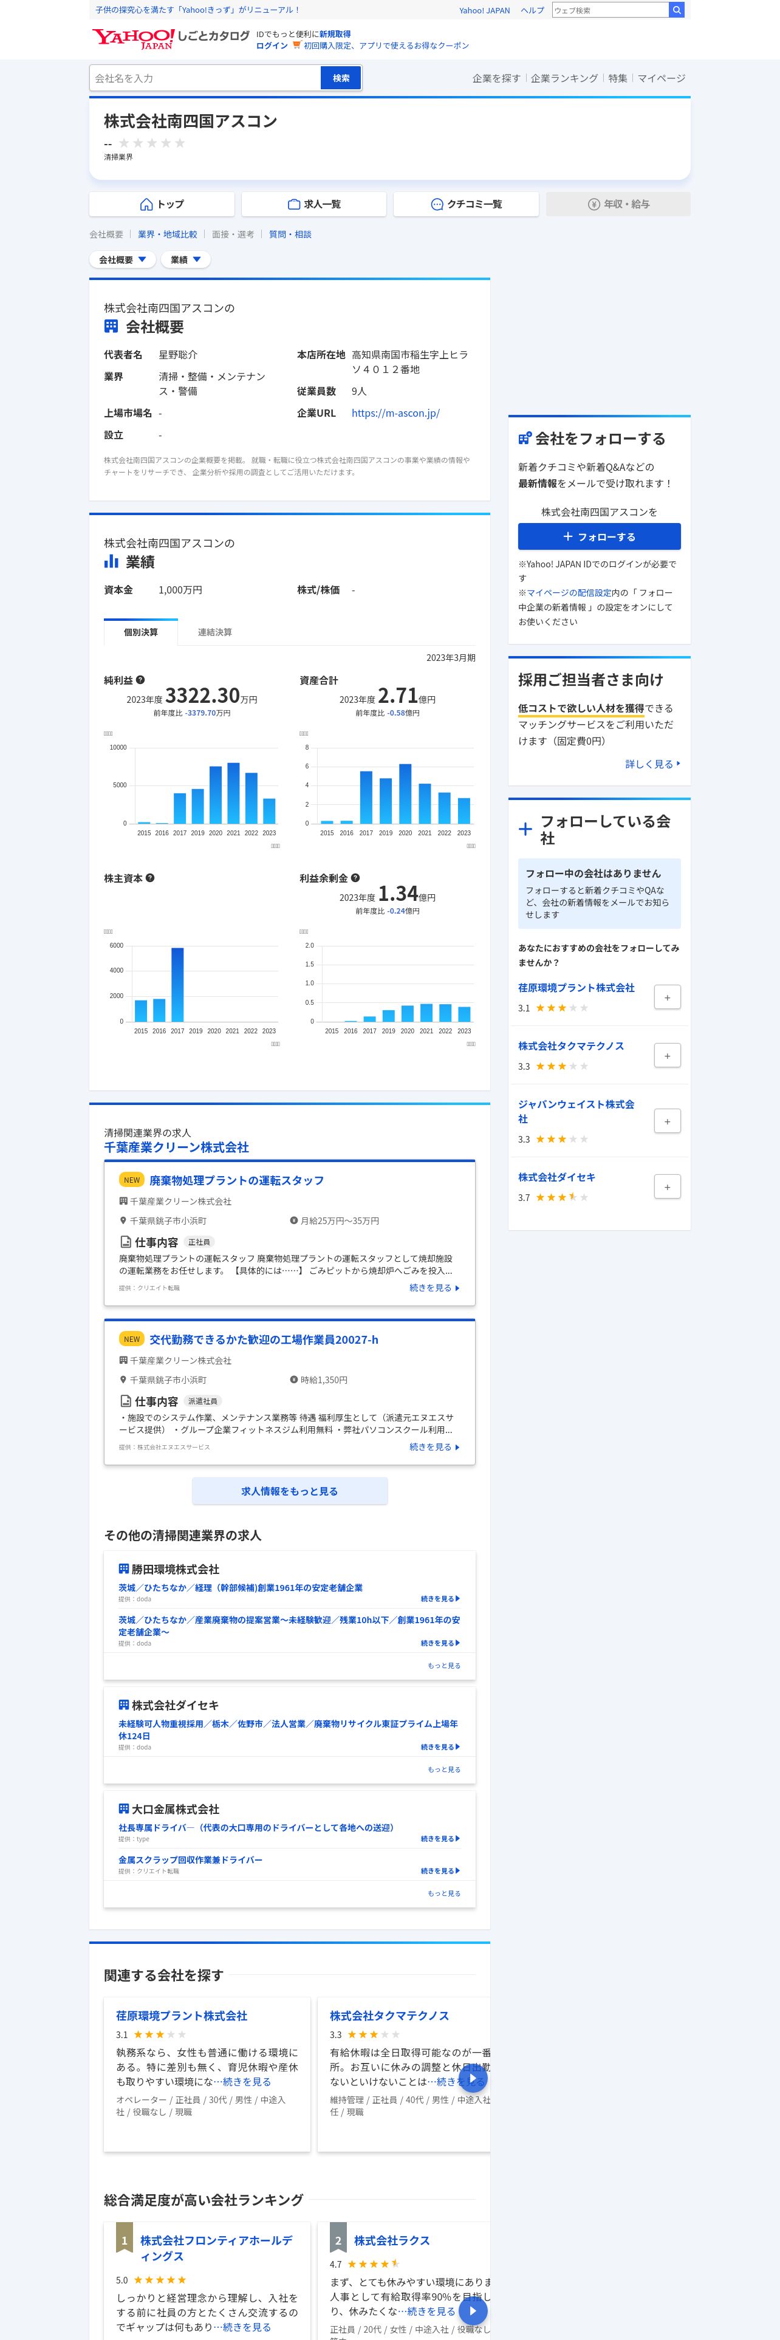The height and width of the screenshot is (2340, 780).
Task: Open 質問・相談 link
Action: click(290, 234)
